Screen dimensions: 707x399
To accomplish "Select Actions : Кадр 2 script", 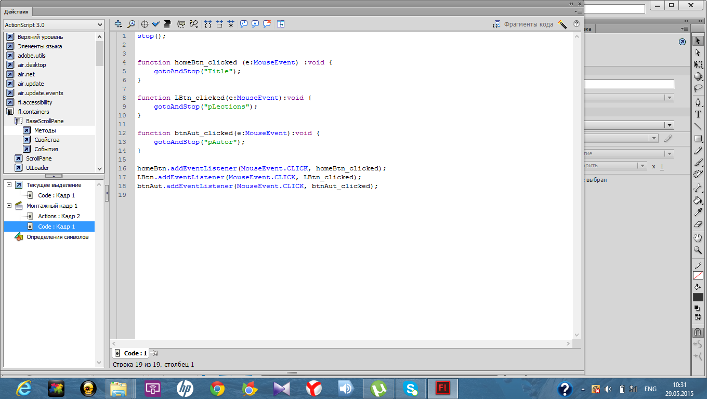I will [59, 216].
